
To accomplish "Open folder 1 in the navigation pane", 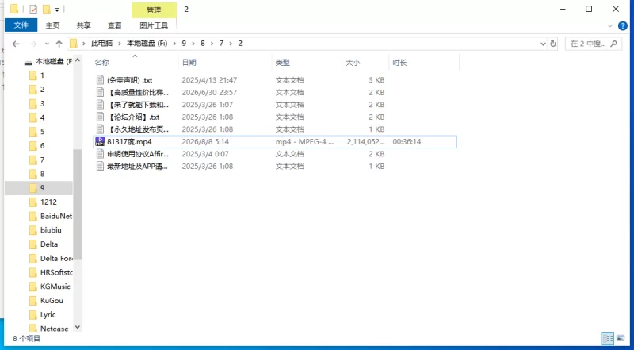I will coord(42,75).
